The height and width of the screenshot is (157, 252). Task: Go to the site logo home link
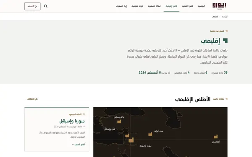219,6
